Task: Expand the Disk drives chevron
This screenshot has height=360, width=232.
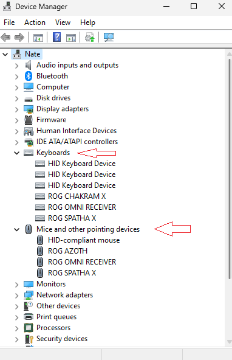Action: (16, 99)
